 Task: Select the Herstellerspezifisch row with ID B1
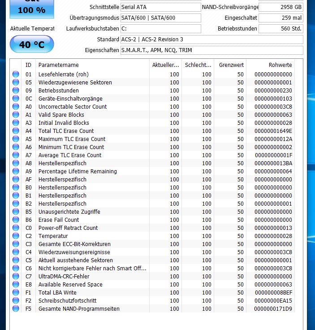point(152,195)
